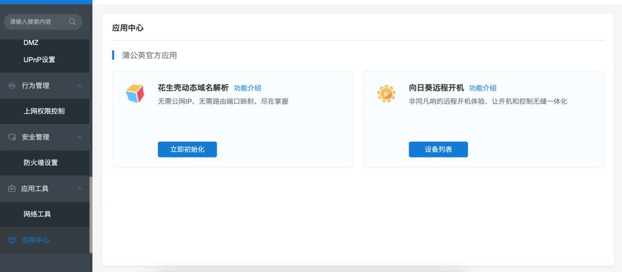Collapse the 安全管理 section chevron
This screenshot has height=272, width=622.
(80, 137)
